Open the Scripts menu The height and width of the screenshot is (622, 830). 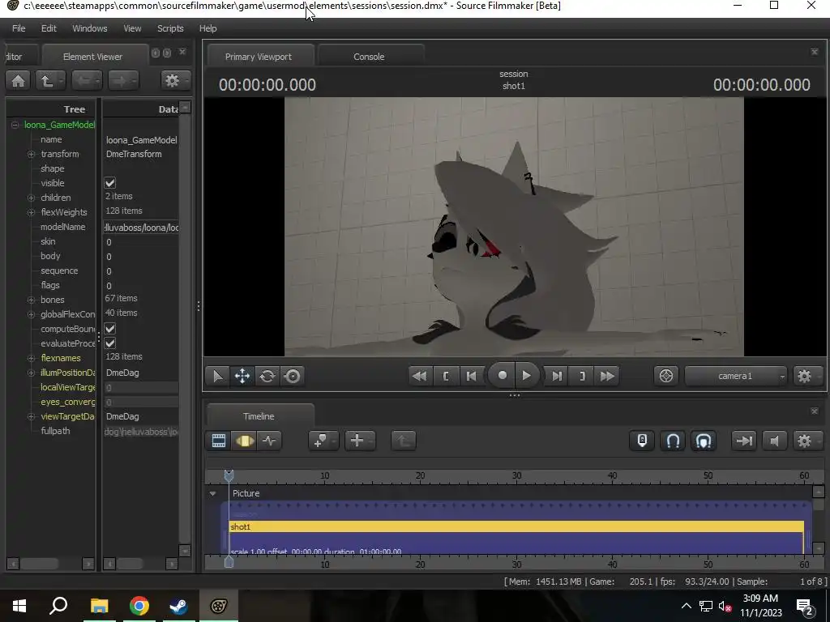170,28
